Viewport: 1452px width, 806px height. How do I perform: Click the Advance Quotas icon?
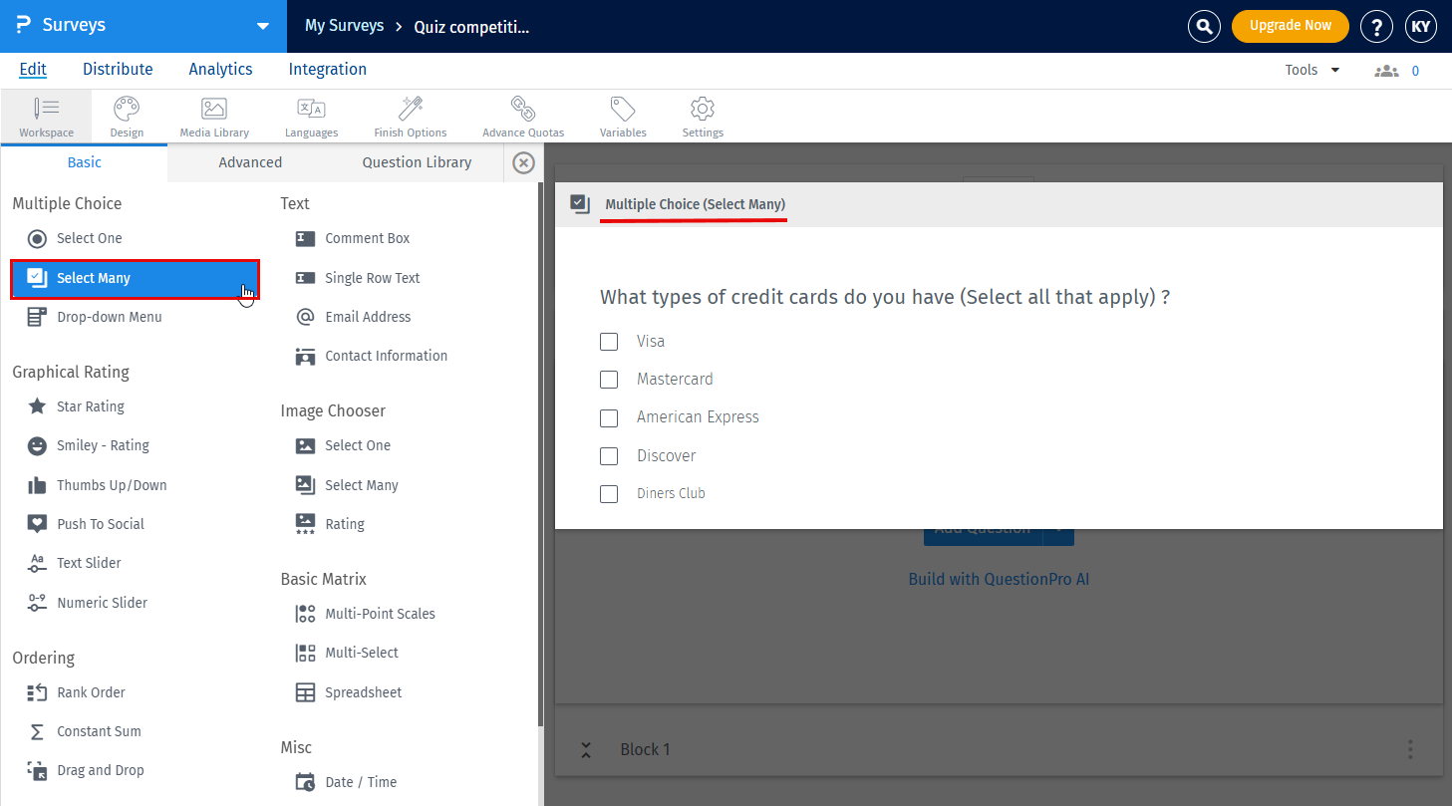(x=523, y=115)
